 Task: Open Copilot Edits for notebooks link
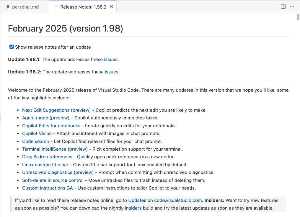click(x=51, y=126)
